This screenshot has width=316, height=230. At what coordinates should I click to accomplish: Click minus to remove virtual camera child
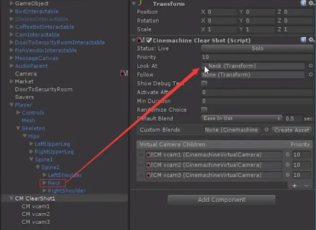pyautogui.click(x=306, y=186)
